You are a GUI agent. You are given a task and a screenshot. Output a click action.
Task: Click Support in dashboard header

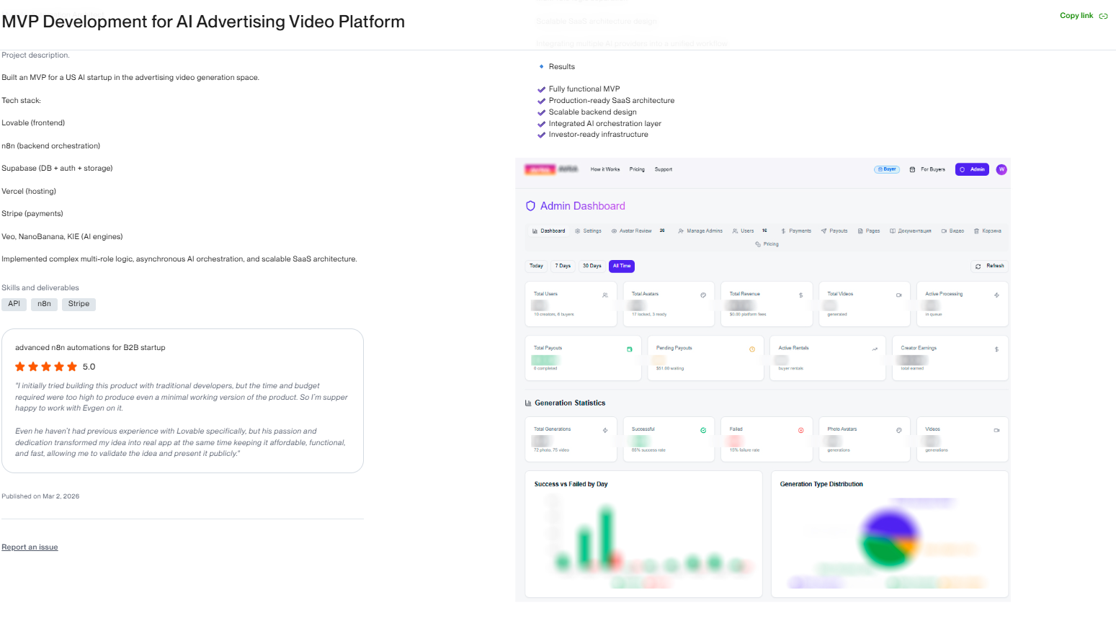[x=664, y=169]
